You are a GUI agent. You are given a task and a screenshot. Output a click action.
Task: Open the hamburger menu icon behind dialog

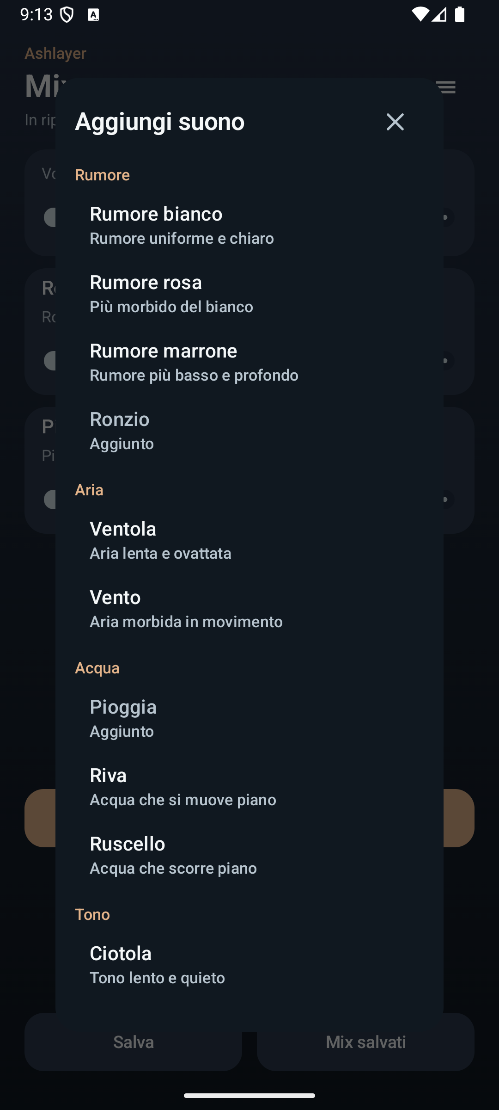446,87
